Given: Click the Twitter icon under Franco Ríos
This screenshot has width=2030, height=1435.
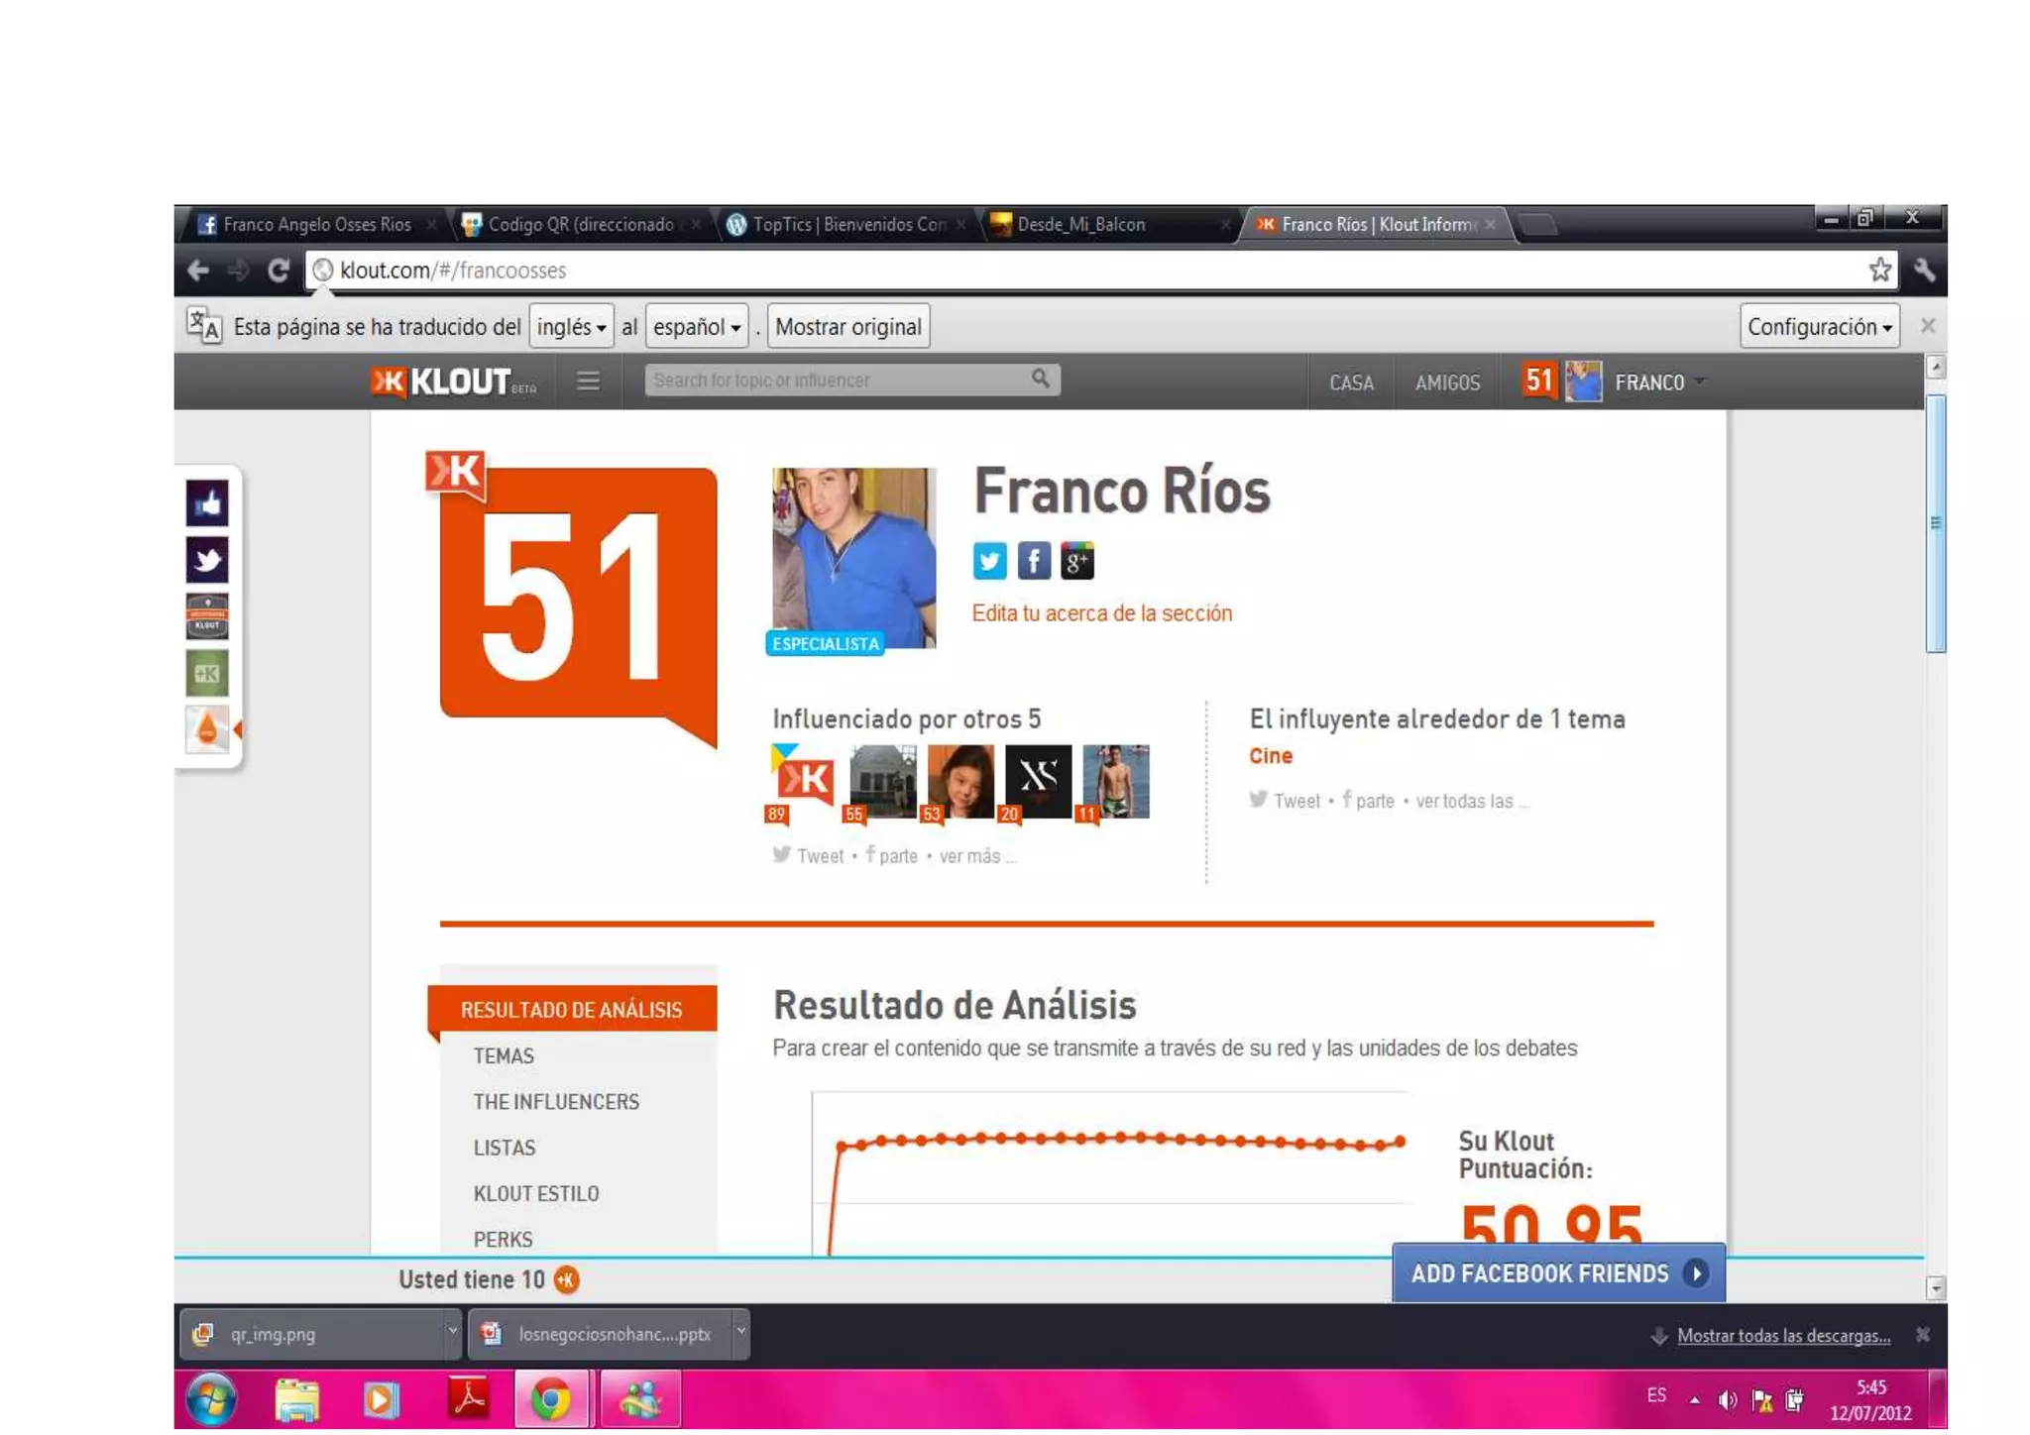Looking at the screenshot, I should (x=988, y=561).
